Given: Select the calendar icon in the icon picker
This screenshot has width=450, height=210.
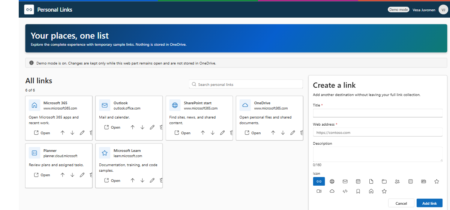Looking at the screenshot, I should click(x=358, y=181).
